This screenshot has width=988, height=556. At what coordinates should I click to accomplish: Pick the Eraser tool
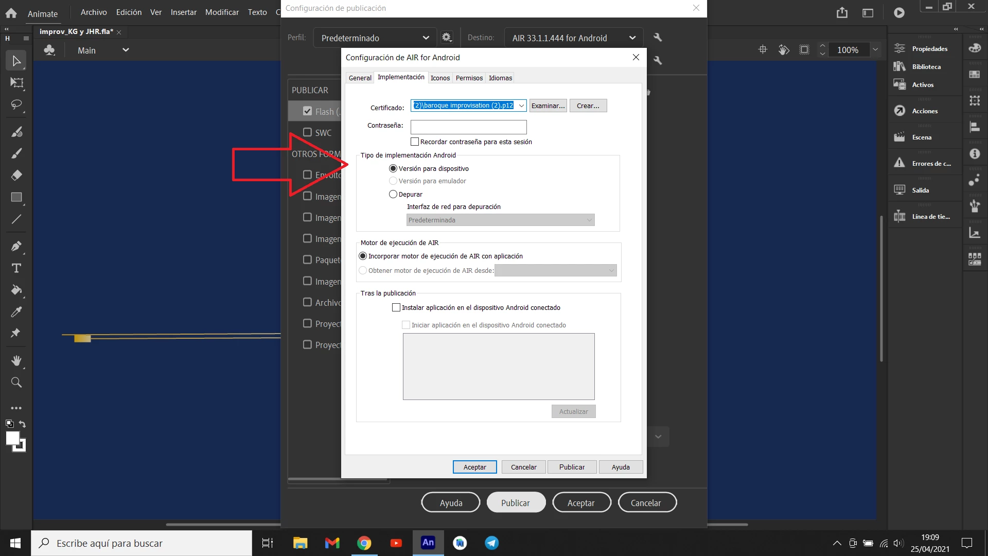pos(16,175)
